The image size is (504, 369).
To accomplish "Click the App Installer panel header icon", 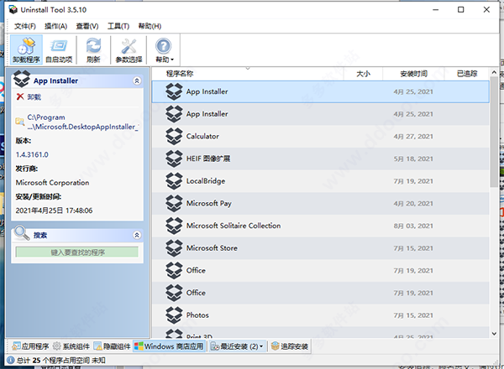I will coord(22,79).
